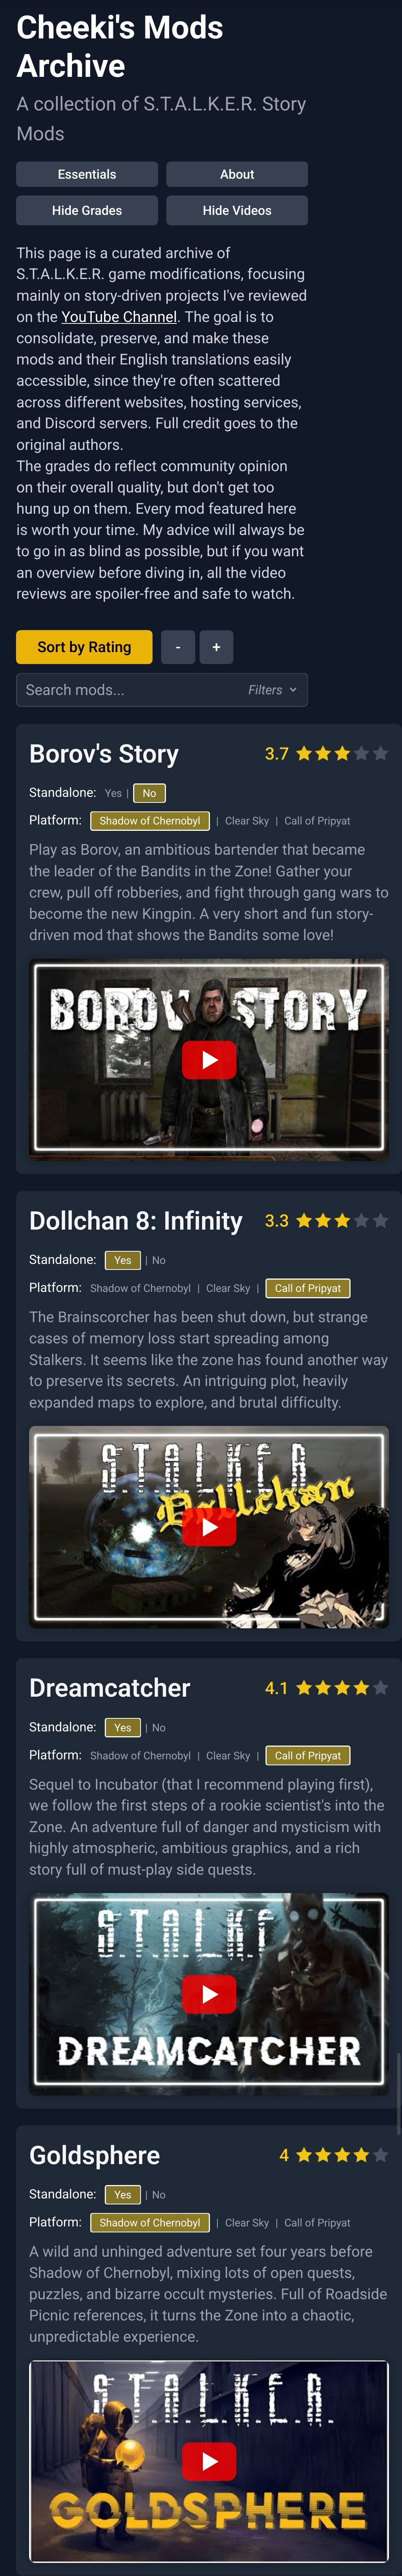
Task: Play the Borov's Story video
Action: click(209, 1060)
